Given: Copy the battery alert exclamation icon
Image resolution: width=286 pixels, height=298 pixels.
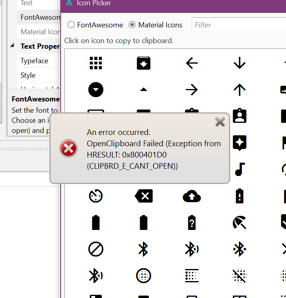Looking at the screenshot, I should point(239,196).
